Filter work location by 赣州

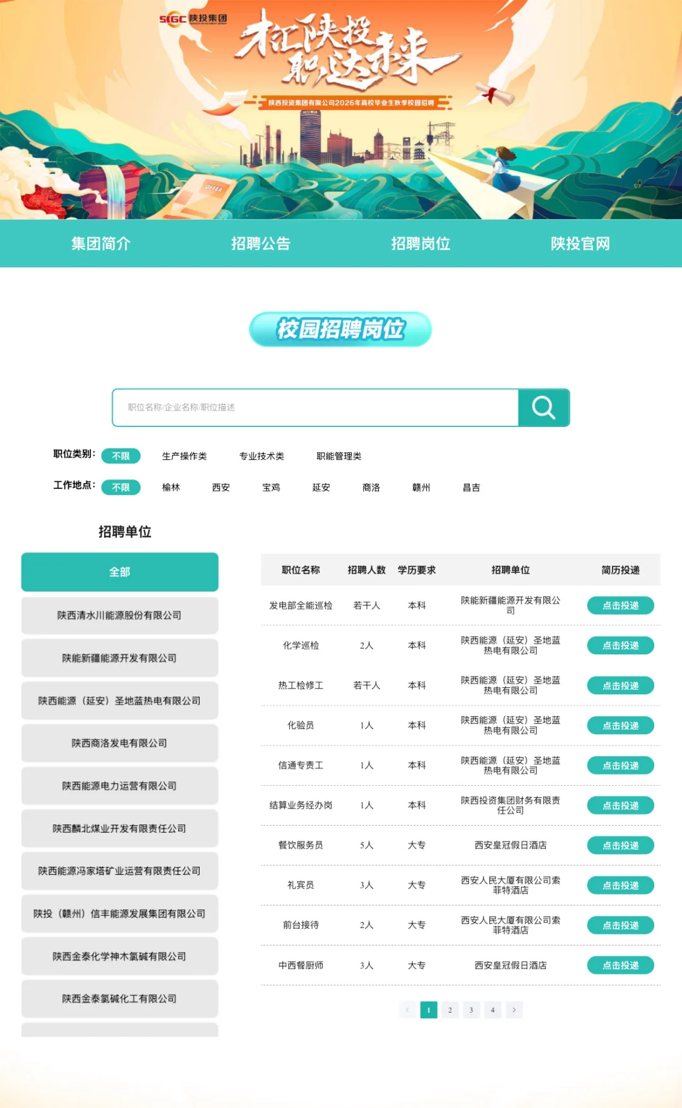pos(421,488)
